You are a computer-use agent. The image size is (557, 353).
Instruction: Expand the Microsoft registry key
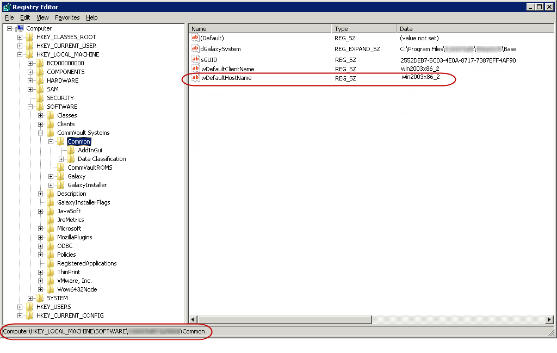41,228
